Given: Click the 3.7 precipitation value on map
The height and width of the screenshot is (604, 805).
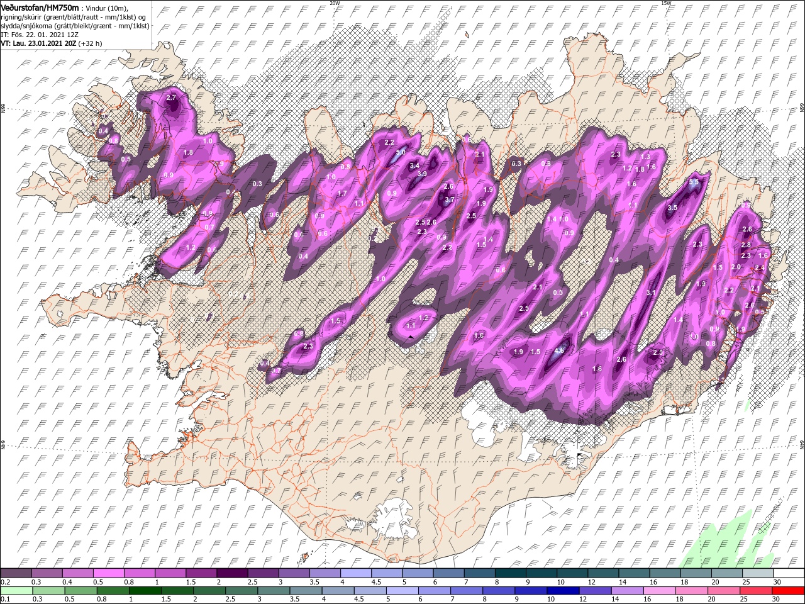Looking at the screenshot, I should click(449, 199).
